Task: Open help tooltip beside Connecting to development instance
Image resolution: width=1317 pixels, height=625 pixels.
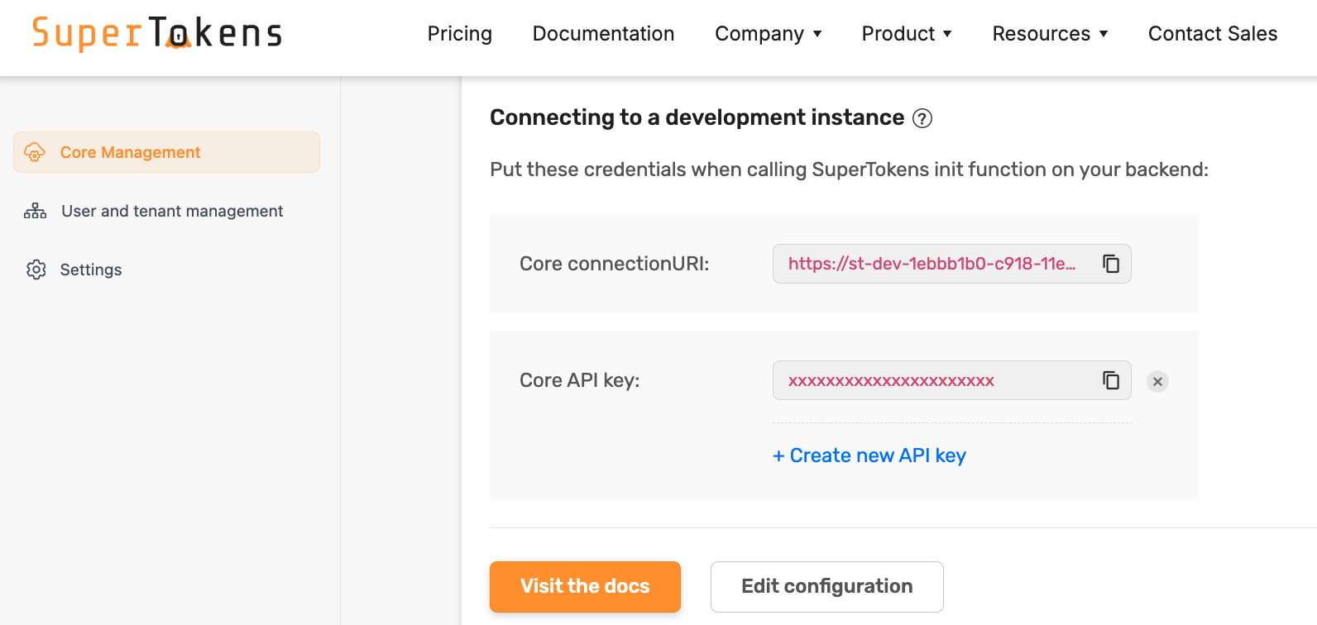Action: pos(922,118)
